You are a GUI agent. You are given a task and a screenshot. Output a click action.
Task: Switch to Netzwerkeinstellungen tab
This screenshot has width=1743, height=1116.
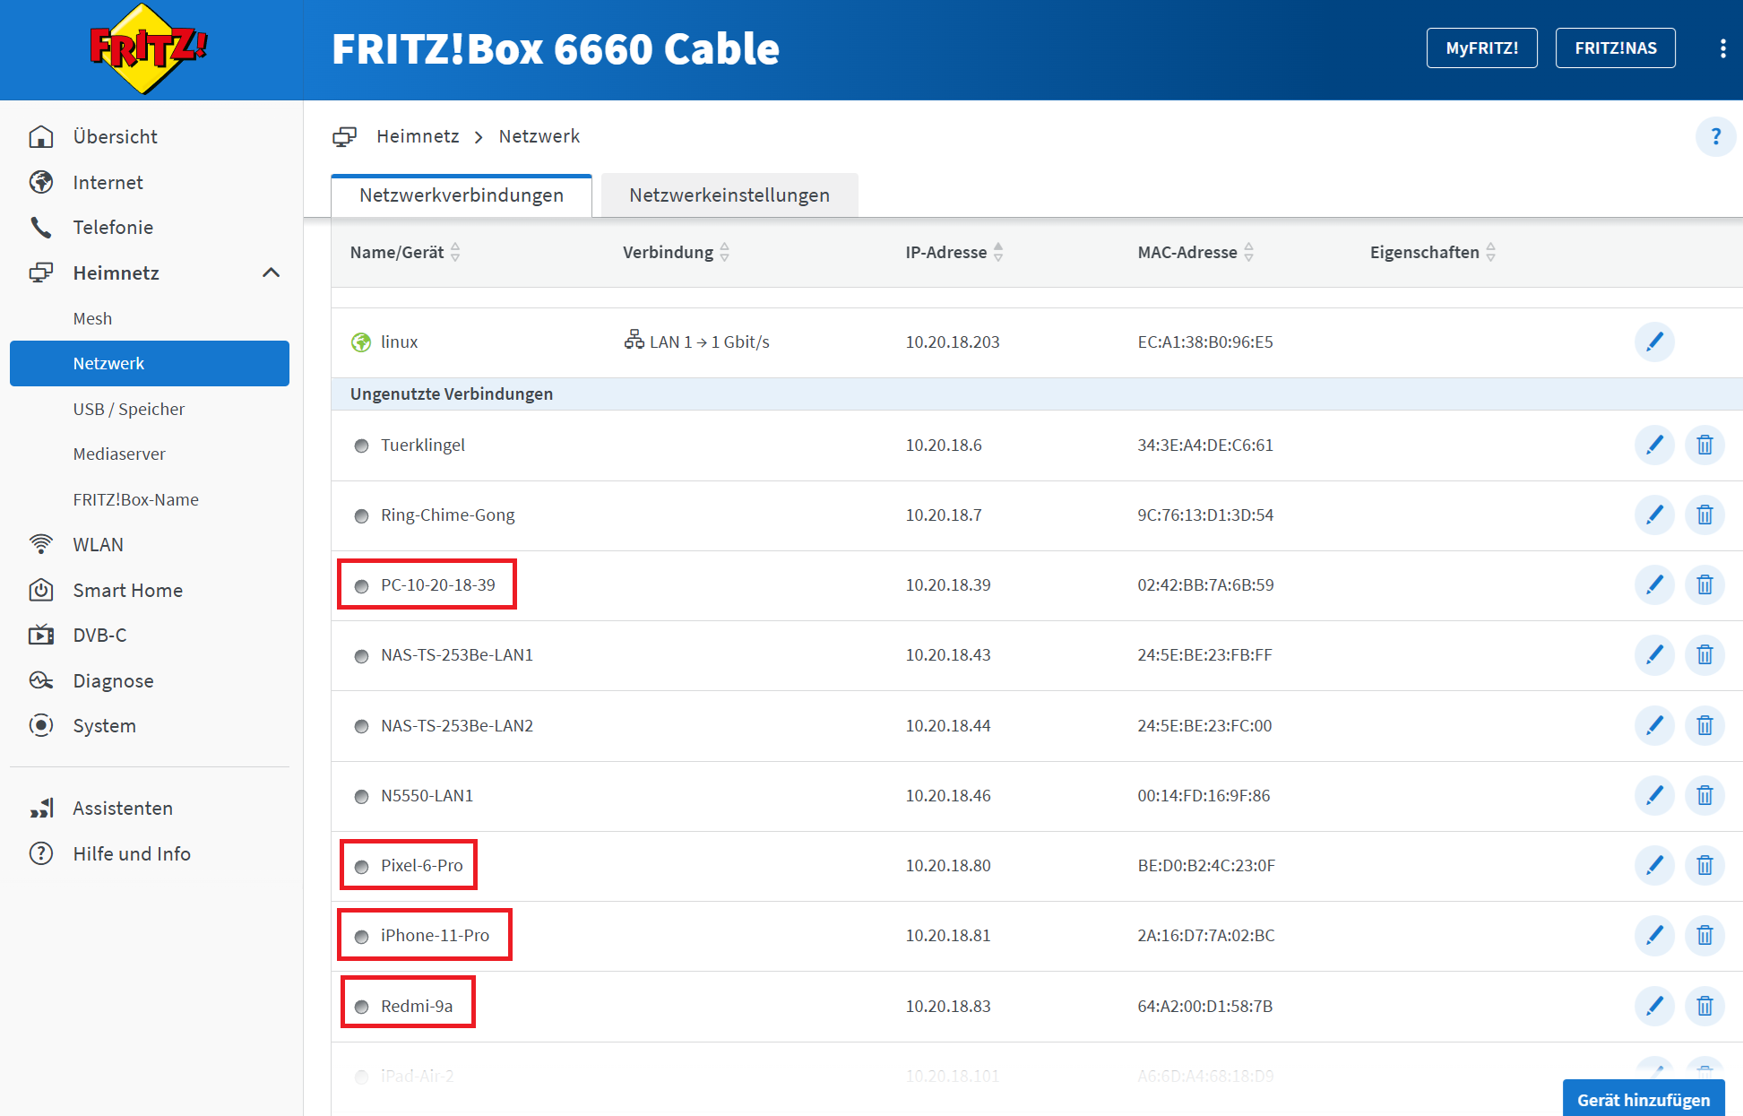(729, 195)
